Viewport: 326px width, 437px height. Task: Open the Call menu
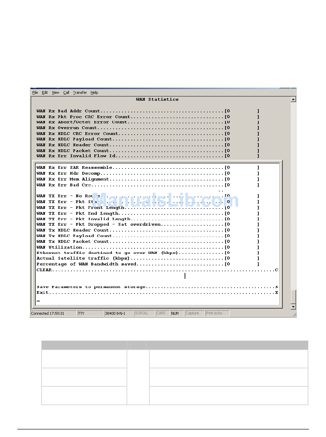[x=66, y=92]
